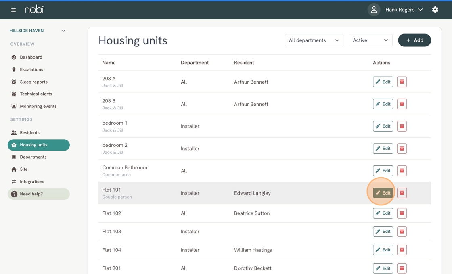Archive housing unit 203 A
452x274 pixels.
(x=402, y=82)
